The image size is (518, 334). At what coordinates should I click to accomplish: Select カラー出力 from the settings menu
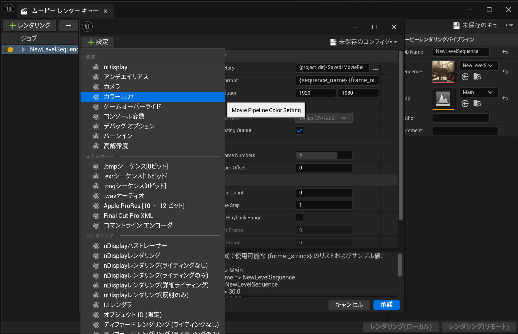coord(118,97)
